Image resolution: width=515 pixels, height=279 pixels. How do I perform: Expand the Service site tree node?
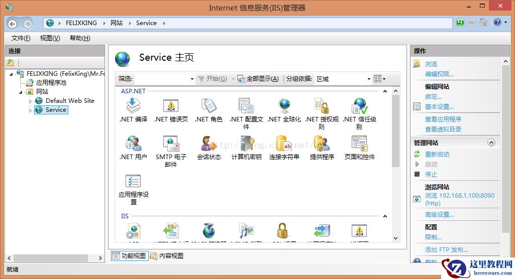click(x=30, y=110)
